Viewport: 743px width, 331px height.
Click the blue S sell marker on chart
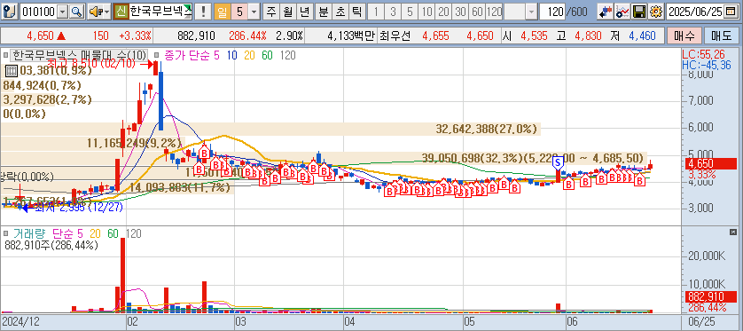558,164
